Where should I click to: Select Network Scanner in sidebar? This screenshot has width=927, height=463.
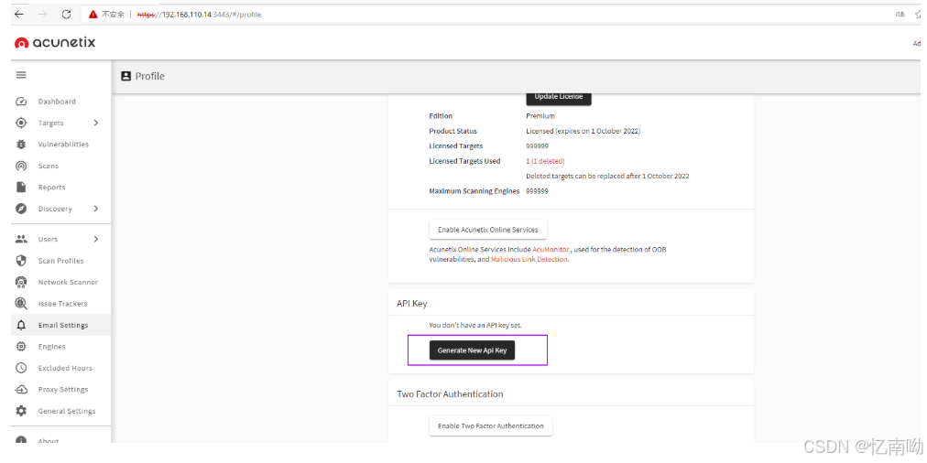[x=60, y=283]
